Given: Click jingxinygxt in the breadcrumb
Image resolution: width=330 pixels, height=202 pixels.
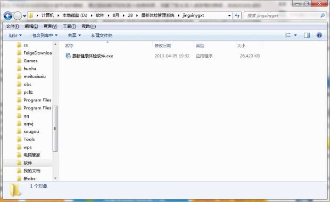Looking at the screenshot, I should tap(193, 16).
